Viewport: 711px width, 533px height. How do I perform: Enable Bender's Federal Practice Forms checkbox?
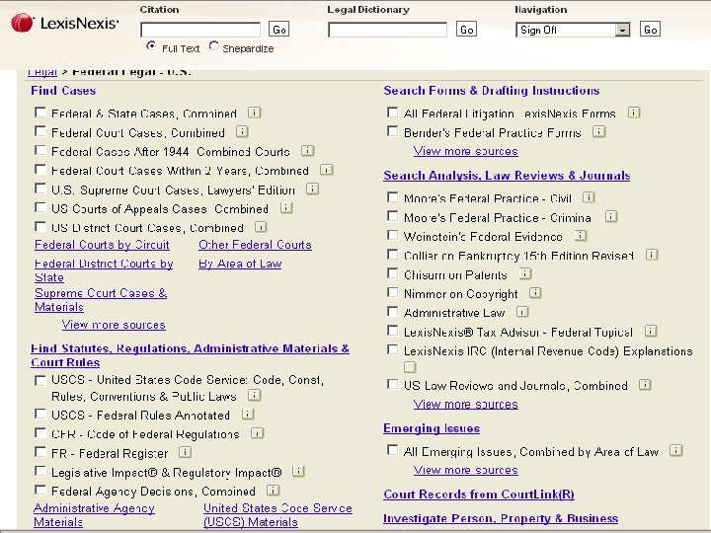pyautogui.click(x=393, y=131)
